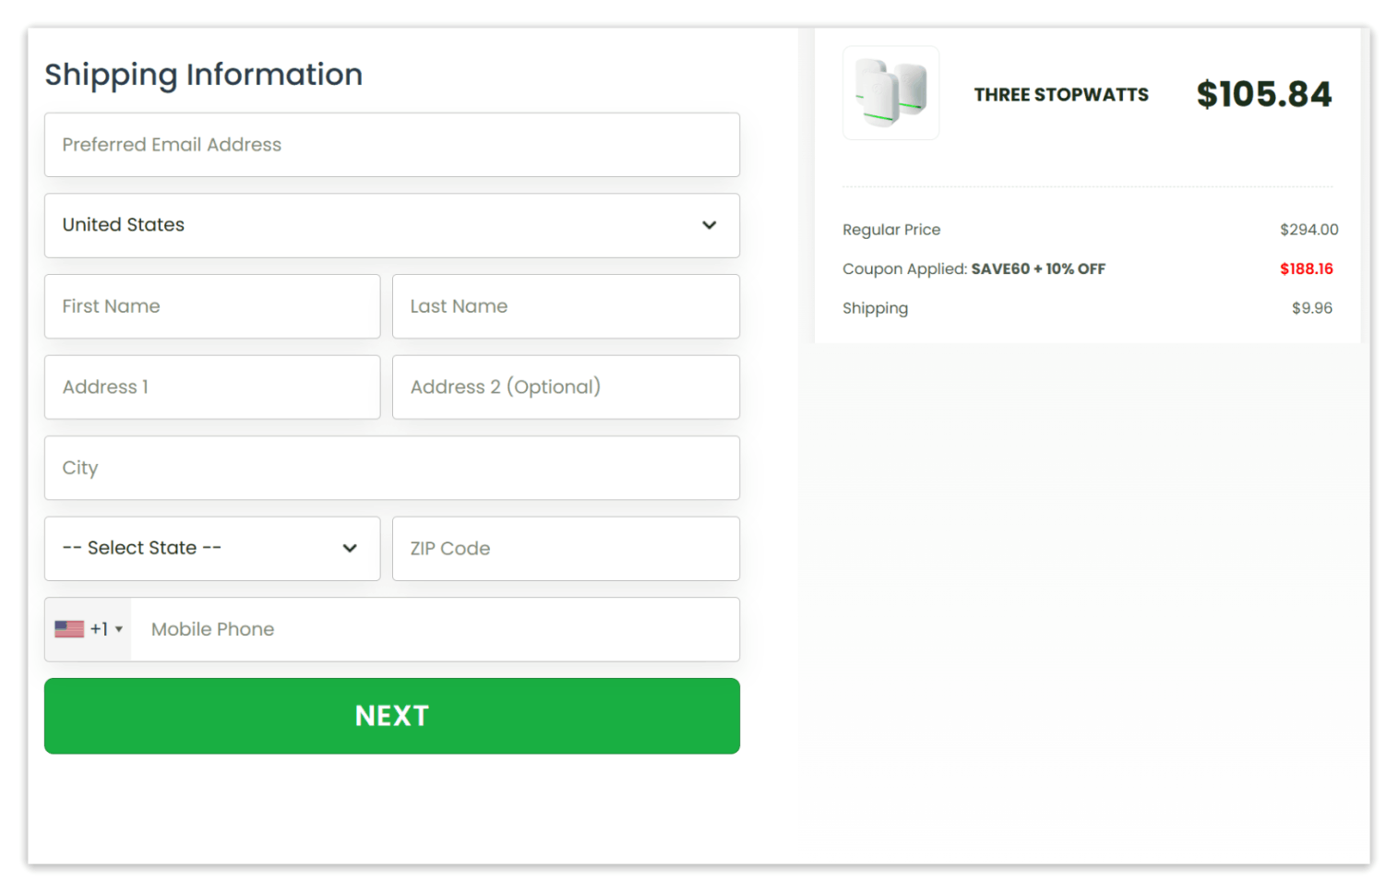
Task: Click the ZIP Code field
Action: (566, 549)
